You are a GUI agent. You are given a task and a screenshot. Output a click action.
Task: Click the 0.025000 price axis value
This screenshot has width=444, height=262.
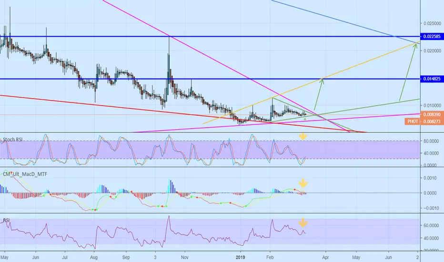tap(433, 23)
